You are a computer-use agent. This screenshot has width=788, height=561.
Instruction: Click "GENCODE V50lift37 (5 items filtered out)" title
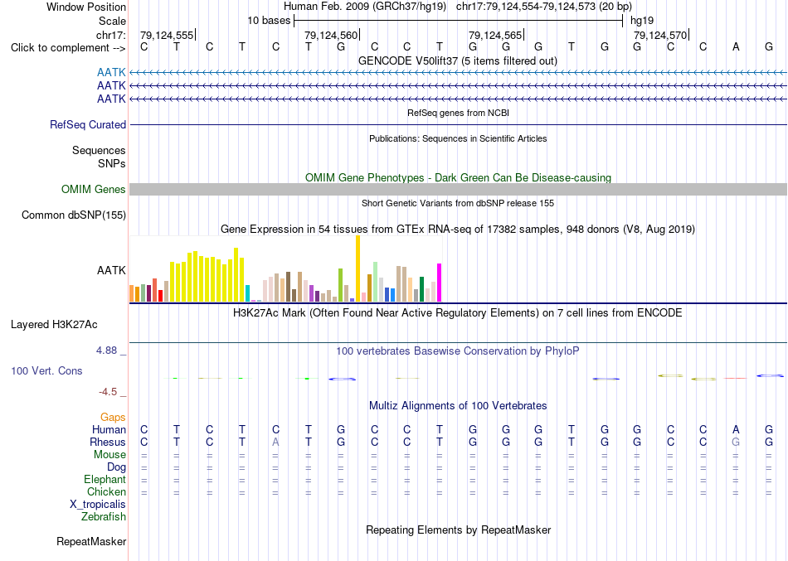[458, 60]
